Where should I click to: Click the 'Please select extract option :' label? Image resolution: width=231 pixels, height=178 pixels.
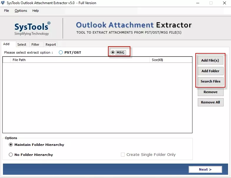coord(29,52)
